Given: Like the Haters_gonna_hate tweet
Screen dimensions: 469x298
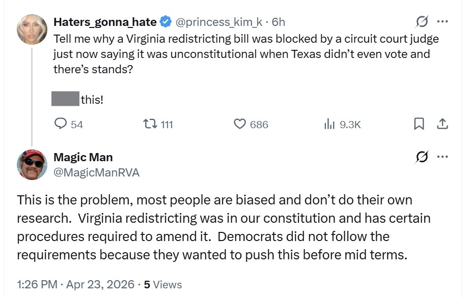Looking at the screenshot, I should tap(240, 124).
